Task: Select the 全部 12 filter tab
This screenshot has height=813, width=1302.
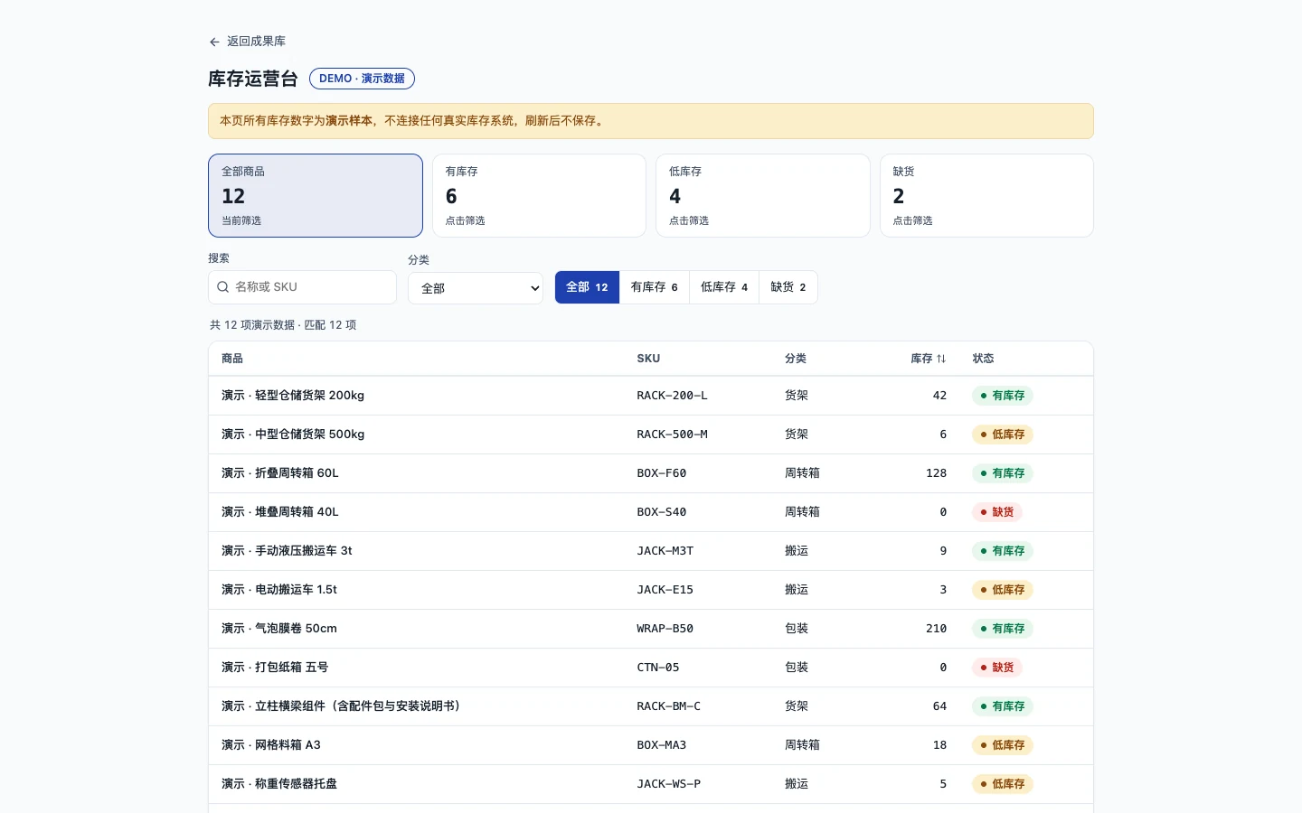Action: 587,287
